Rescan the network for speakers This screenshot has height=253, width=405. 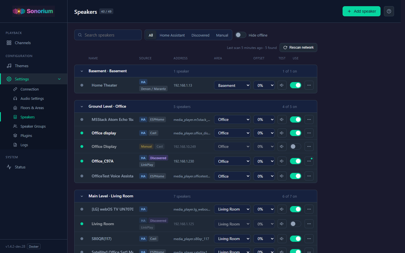[298, 48]
